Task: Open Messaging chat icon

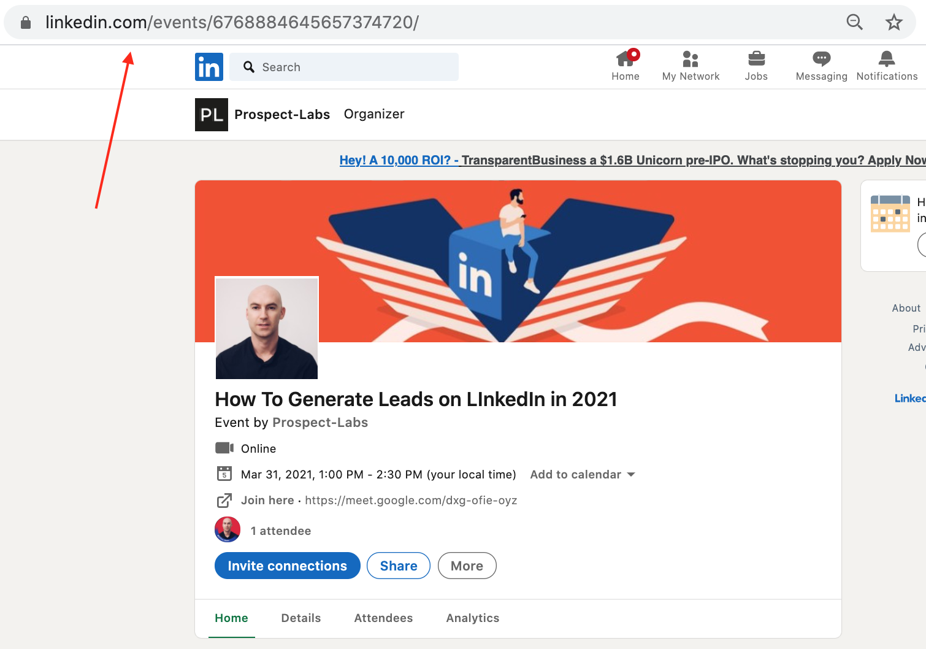Action: tap(821, 59)
